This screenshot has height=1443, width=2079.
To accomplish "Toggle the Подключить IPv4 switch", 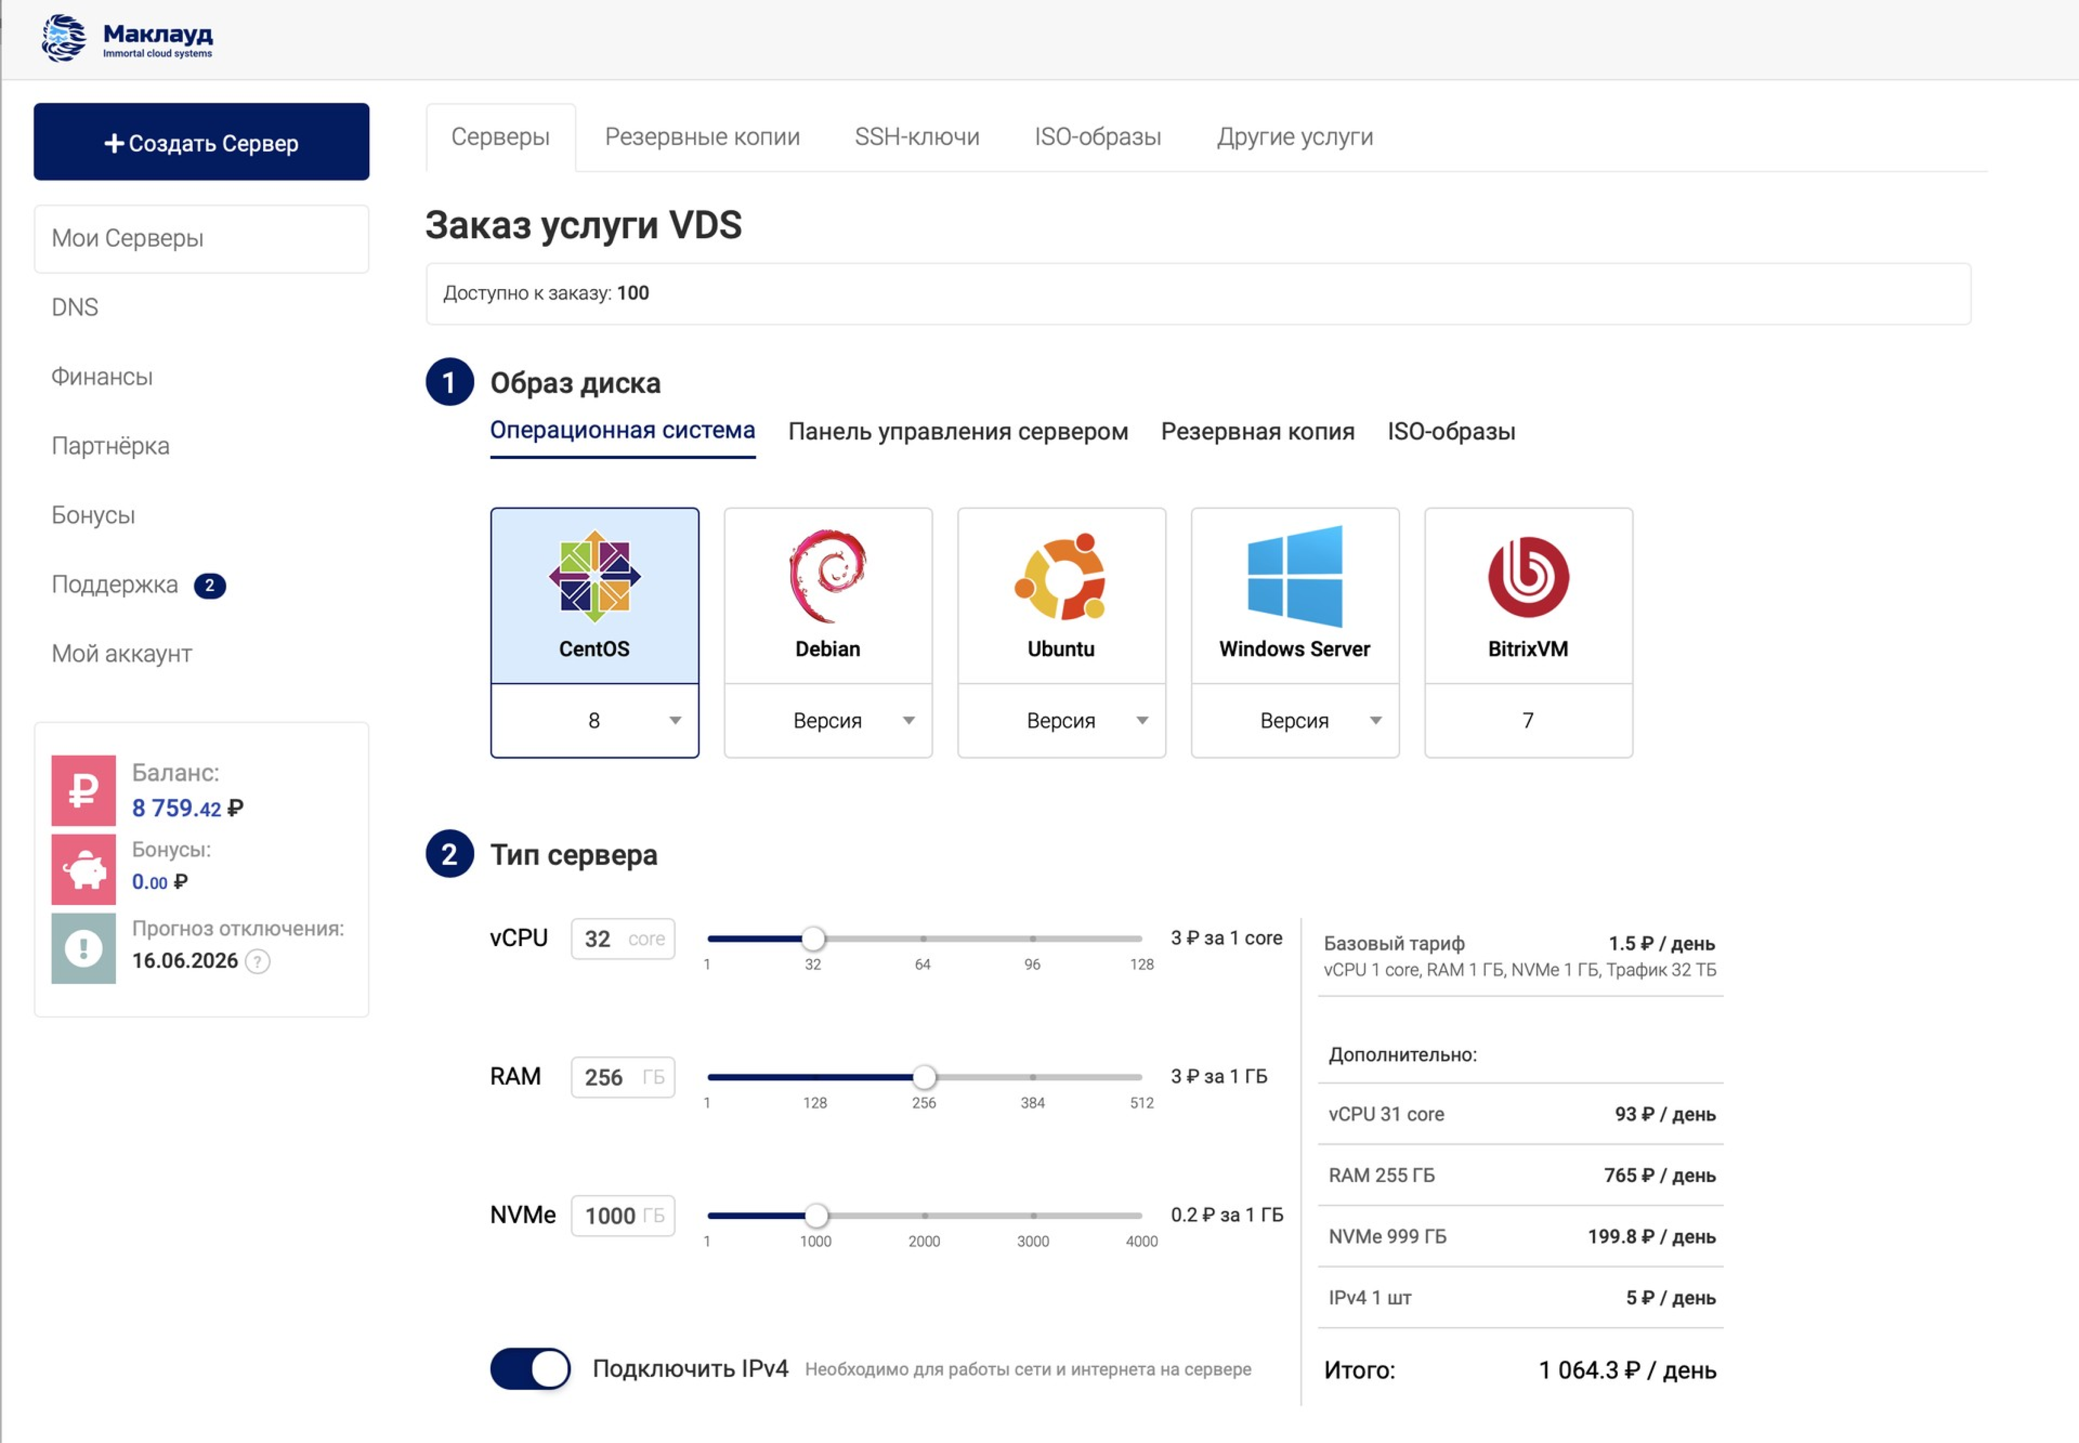I will pyautogui.click(x=530, y=1369).
